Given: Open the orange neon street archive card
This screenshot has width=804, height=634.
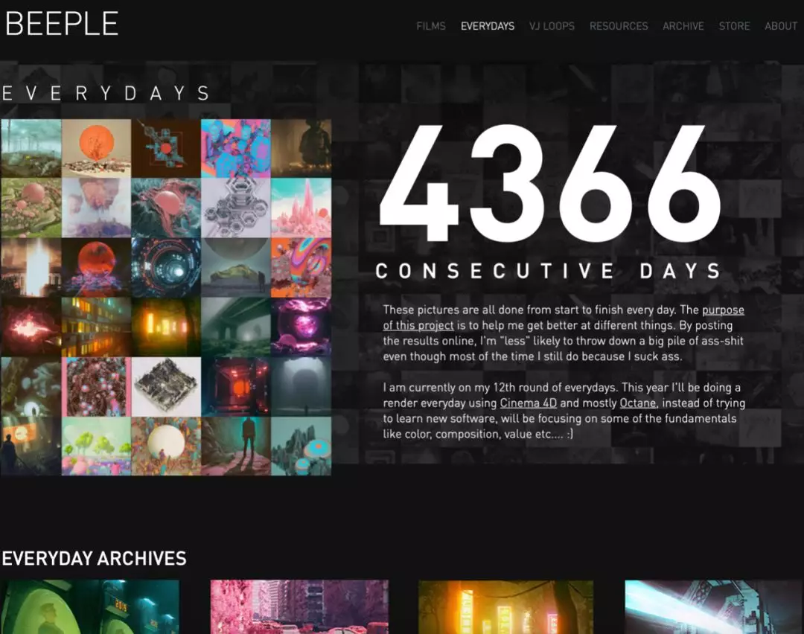Looking at the screenshot, I should point(506,606).
